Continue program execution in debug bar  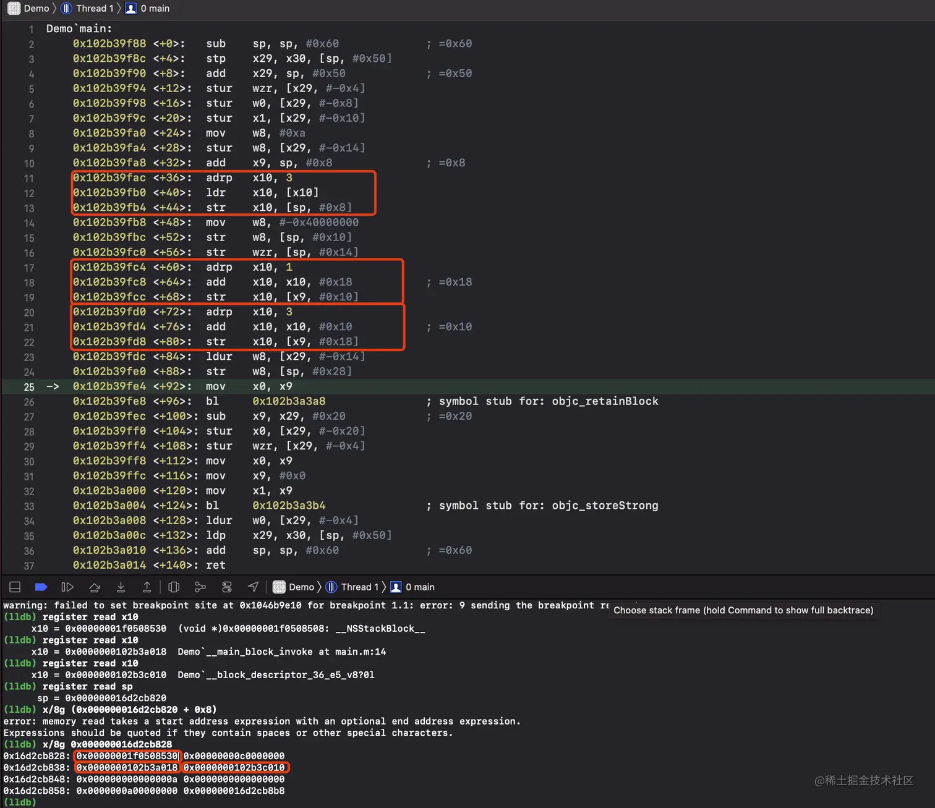pos(67,587)
